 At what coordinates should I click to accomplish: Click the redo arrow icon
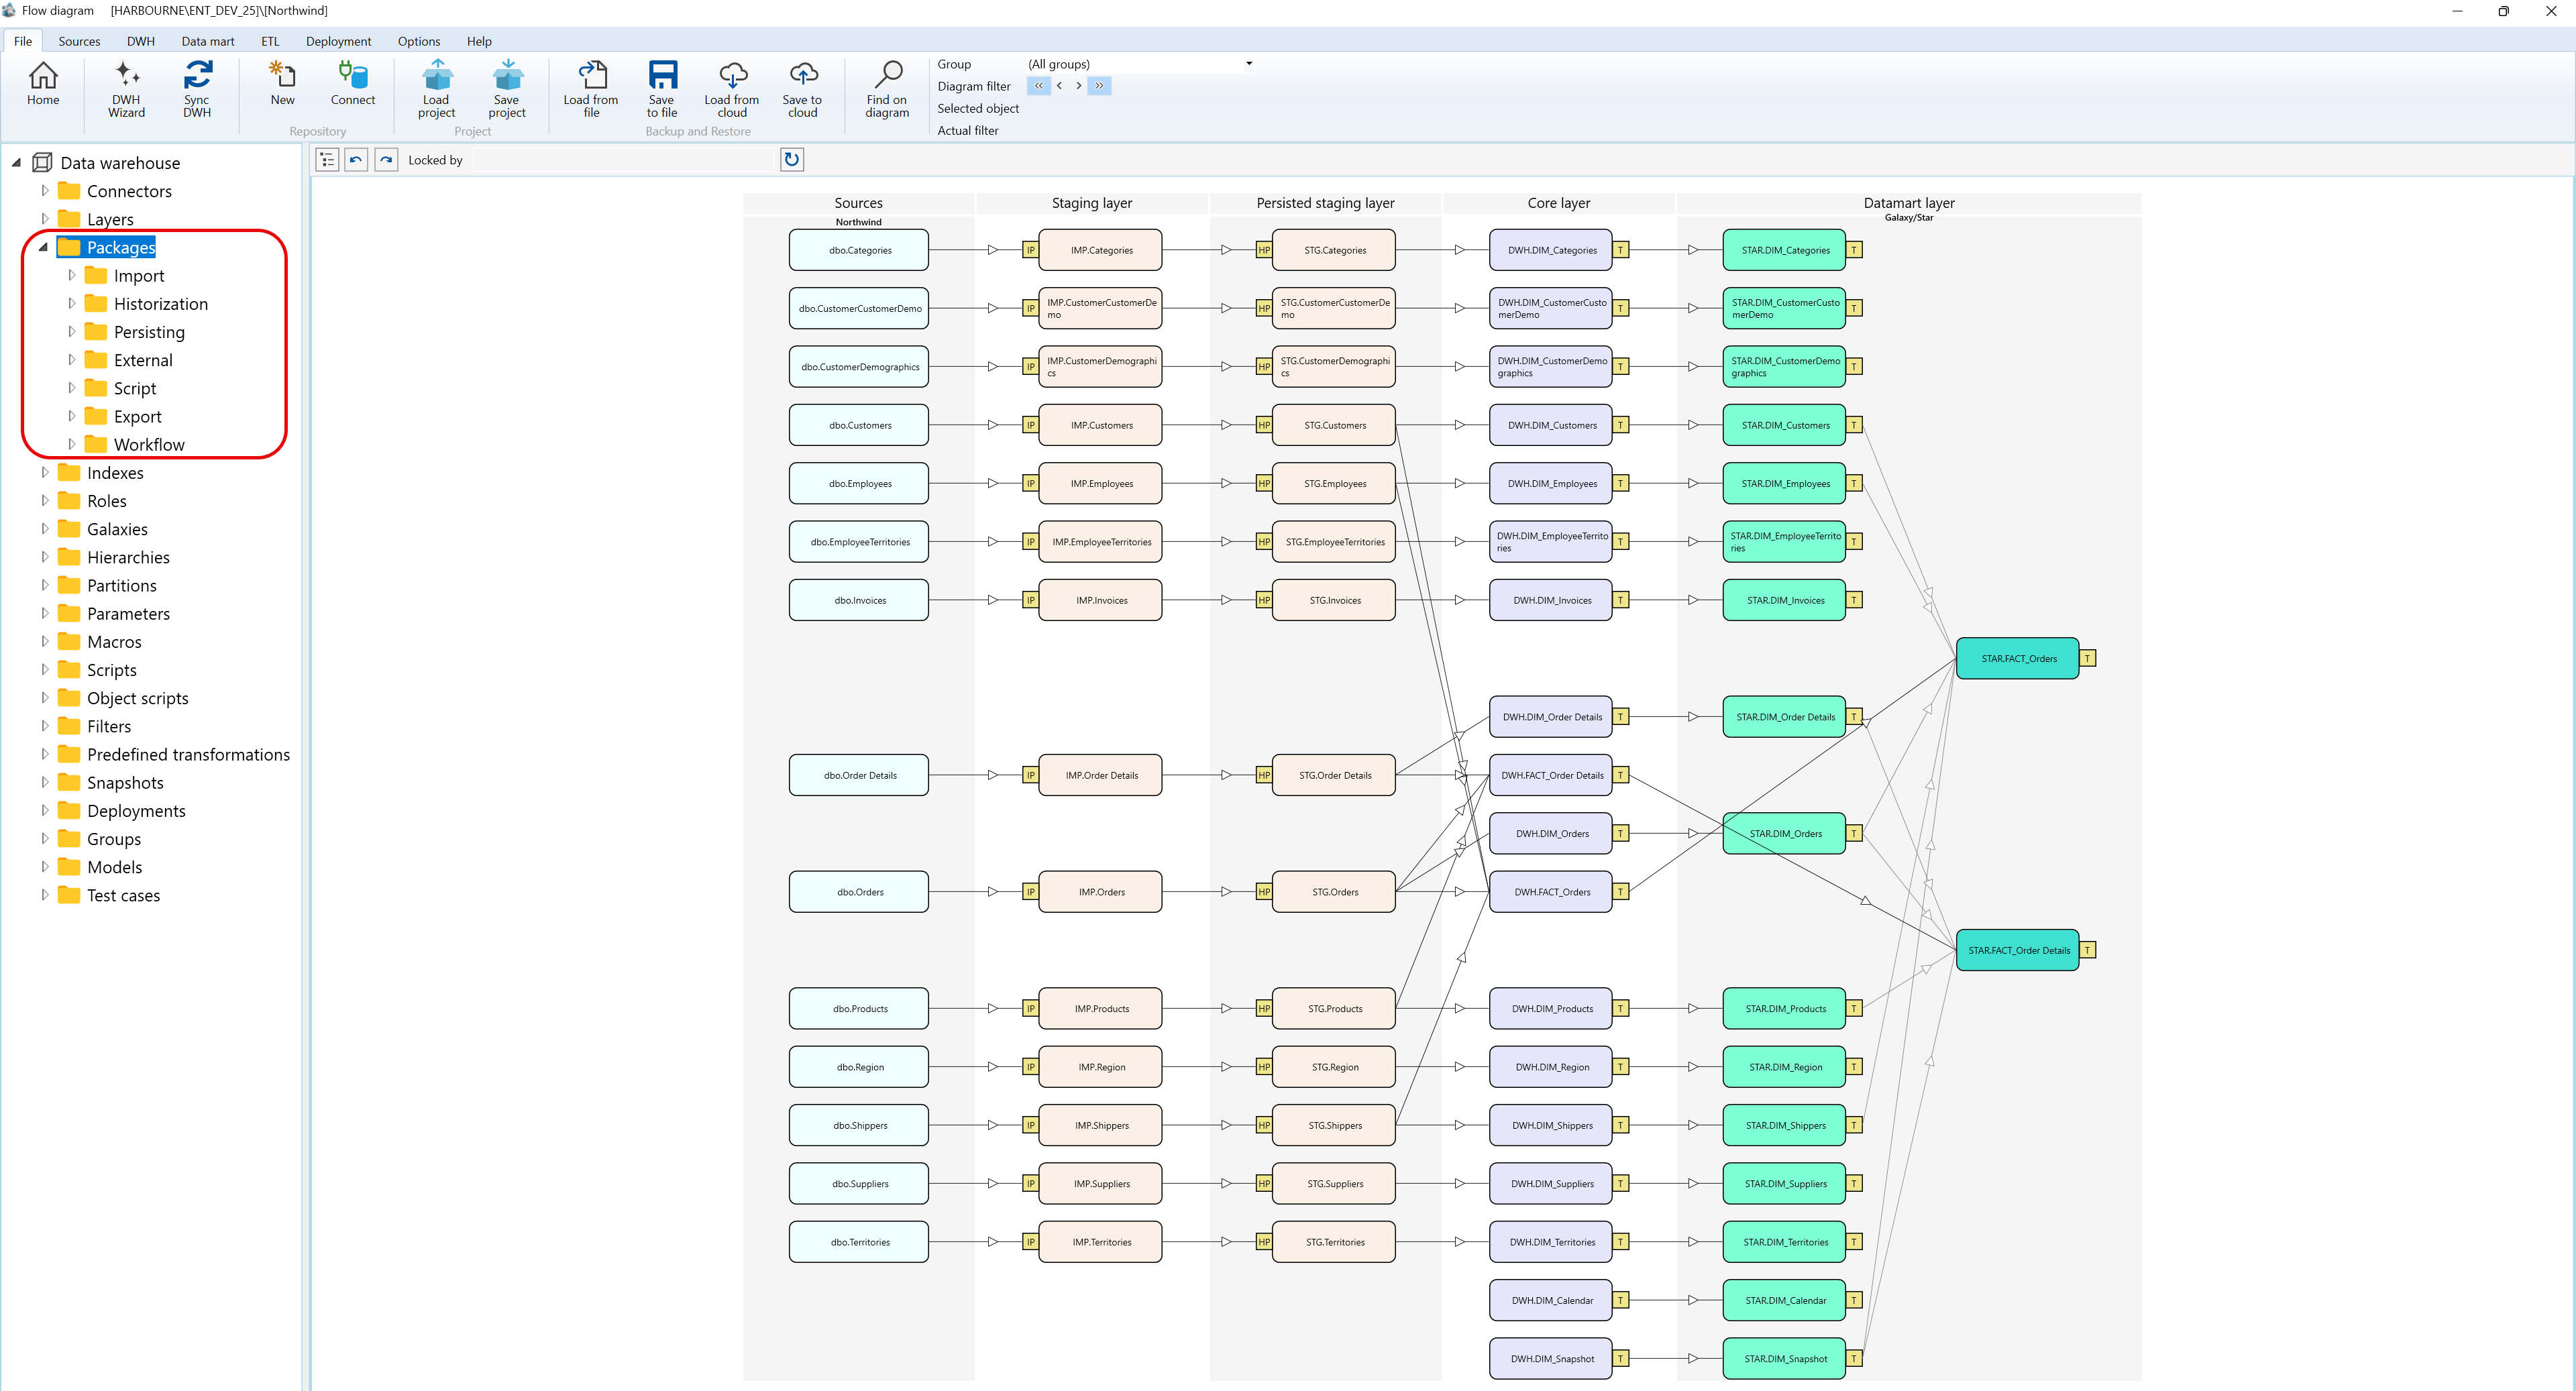[386, 159]
